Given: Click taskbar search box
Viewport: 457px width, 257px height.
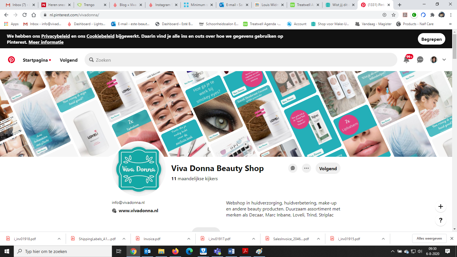Looking at the screenshot, I should (x=63, y=251).
